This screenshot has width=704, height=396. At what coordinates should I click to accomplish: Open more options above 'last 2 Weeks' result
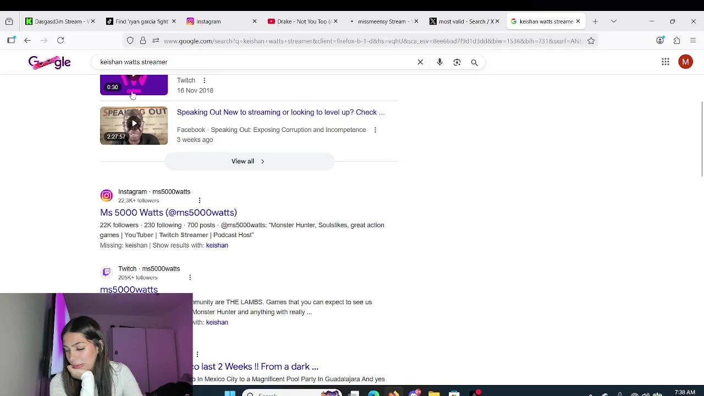coord(197,354)
